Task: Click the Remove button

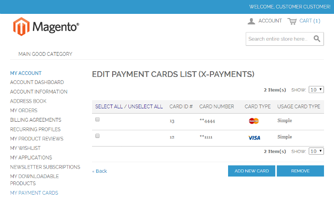Action: pos(300,171)
